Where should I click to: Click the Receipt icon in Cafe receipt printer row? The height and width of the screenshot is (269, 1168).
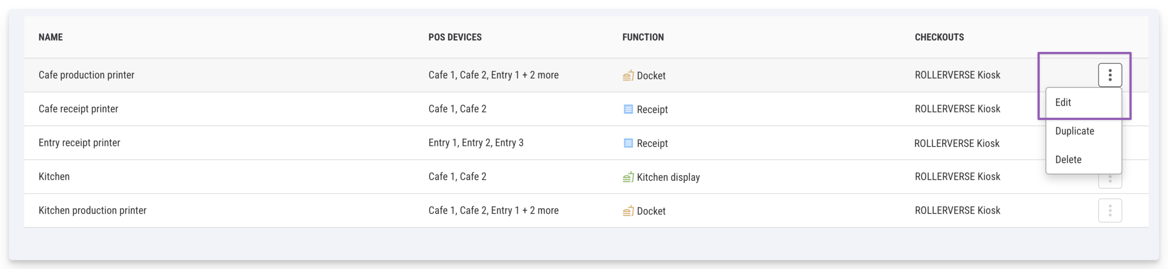(x=628, y=109)
